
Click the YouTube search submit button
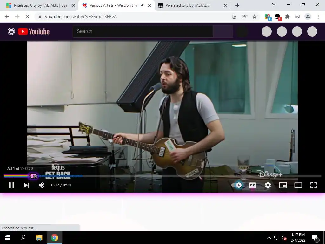tap(223, 31)
